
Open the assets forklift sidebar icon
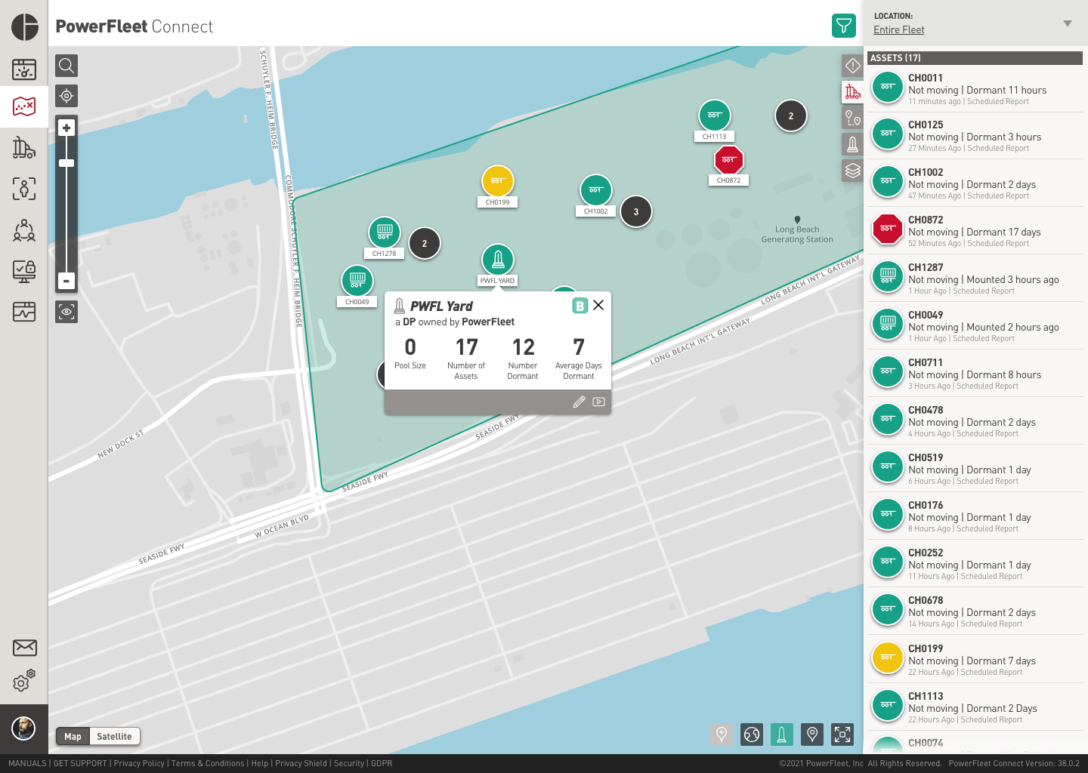[24, 147]
